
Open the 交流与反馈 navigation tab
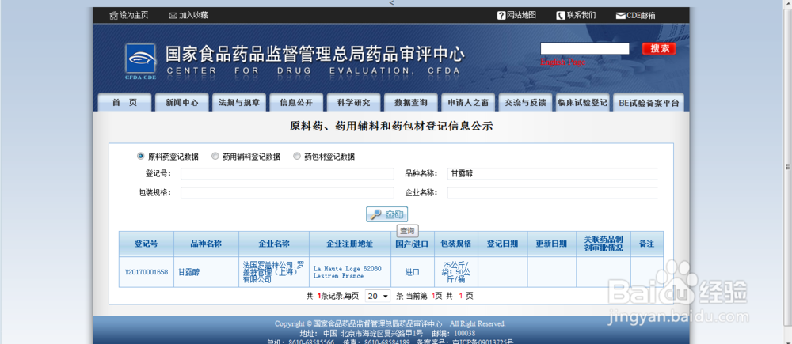tap(525, 102)
